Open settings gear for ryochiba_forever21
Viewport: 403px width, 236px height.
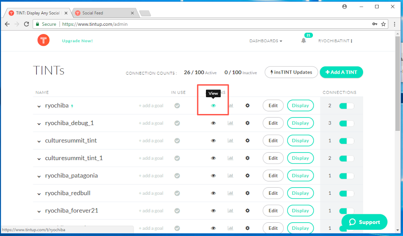point(248,211)
